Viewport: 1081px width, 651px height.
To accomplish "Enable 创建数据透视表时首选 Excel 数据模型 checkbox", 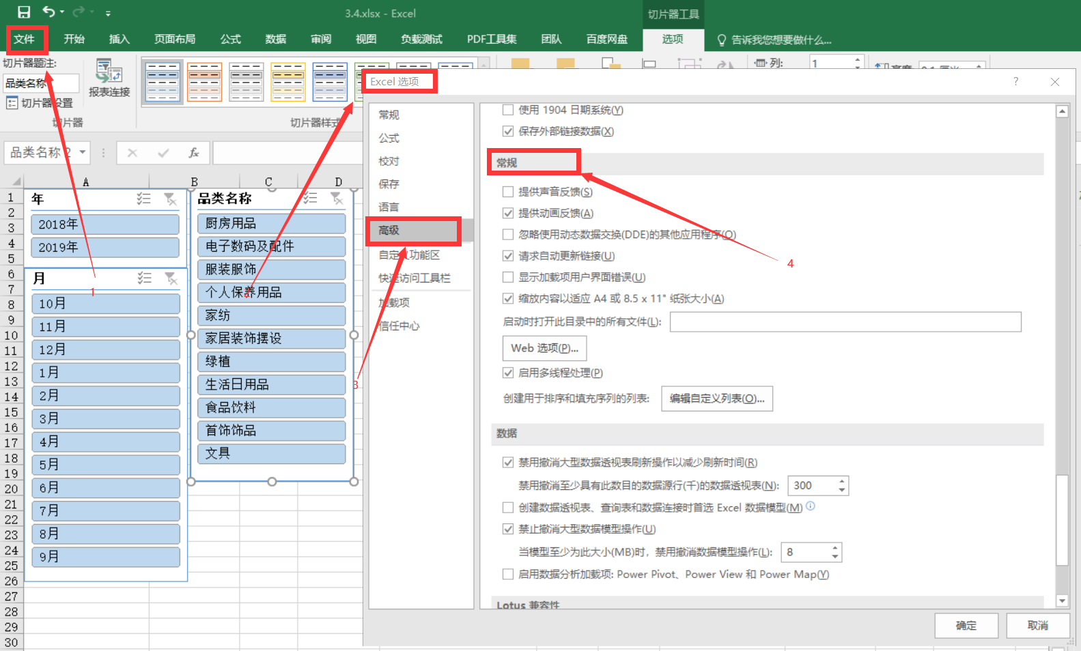I will (x=507, y=508).
